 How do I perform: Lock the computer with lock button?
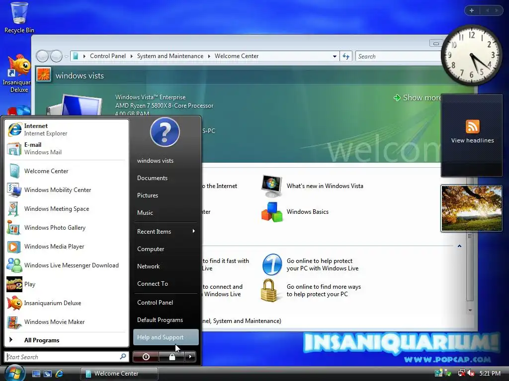pos(172,357)
